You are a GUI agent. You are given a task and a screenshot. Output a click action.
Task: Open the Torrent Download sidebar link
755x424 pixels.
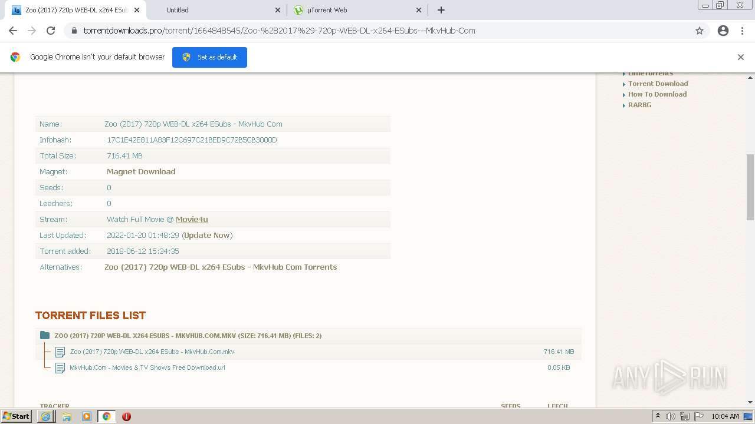tap(658, 84)
